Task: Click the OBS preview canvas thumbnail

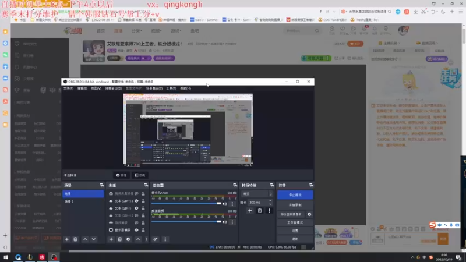Action: [x=188, y=129]
